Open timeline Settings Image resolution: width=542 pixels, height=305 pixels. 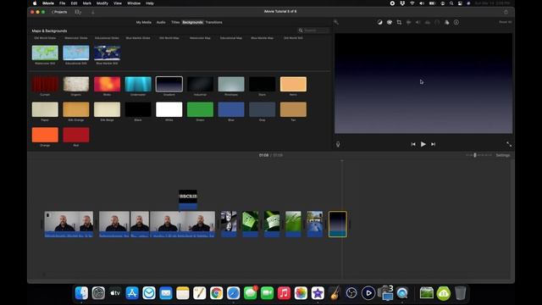tap(503, 155)
